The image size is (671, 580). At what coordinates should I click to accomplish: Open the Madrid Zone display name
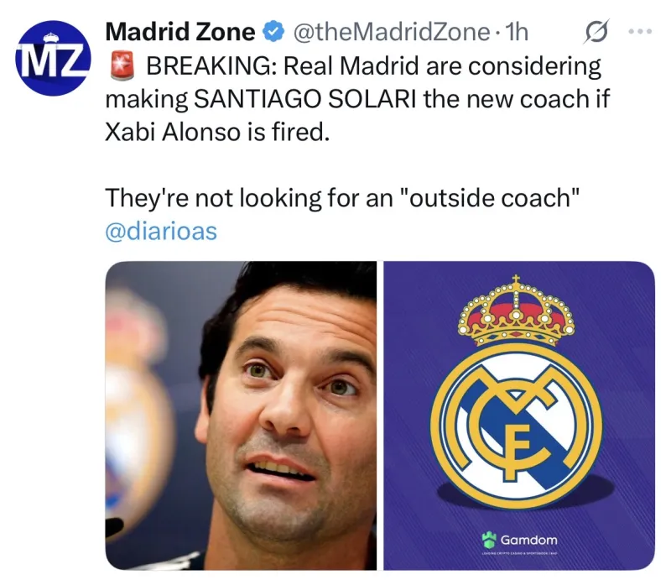(180, 33)
